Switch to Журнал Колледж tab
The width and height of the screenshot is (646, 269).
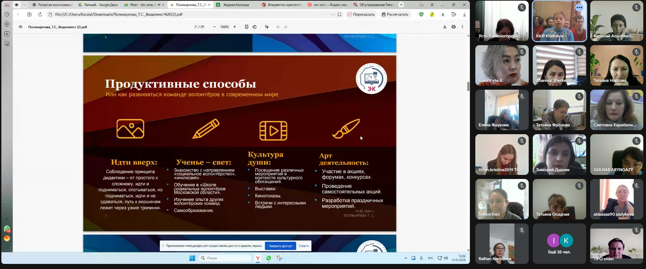[236, 5]
